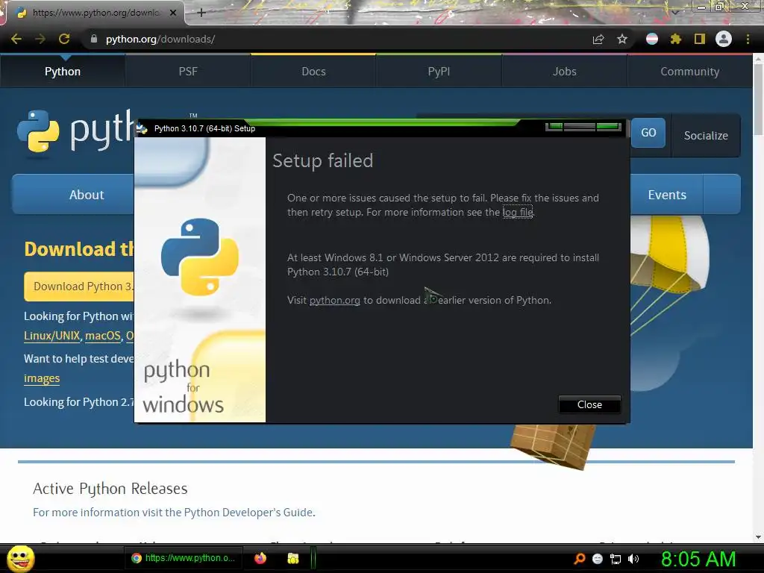Select the Chrome python.org taskbar button
Image resolution: width=764 pixels, height=573 pixels.
184,558
